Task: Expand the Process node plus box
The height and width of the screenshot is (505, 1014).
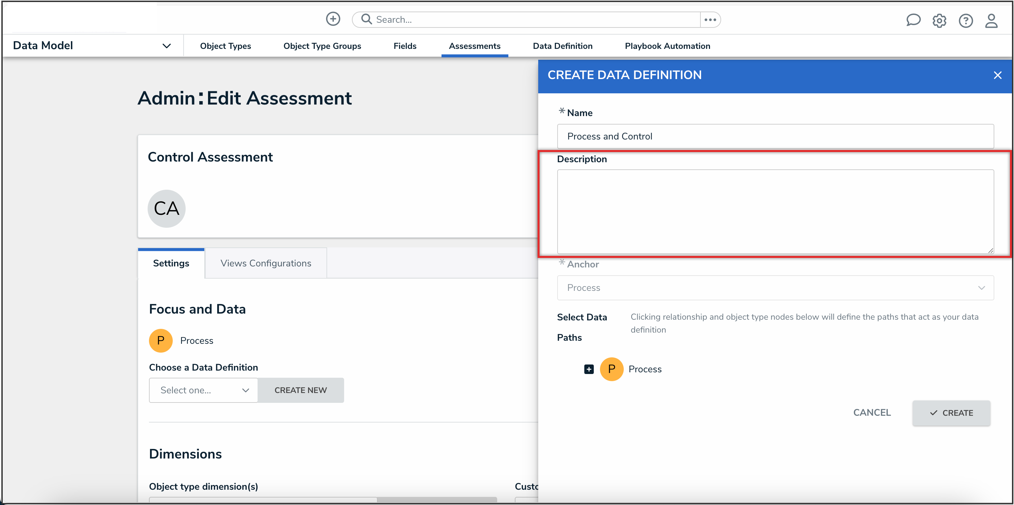Action: [x=589, y=369]
